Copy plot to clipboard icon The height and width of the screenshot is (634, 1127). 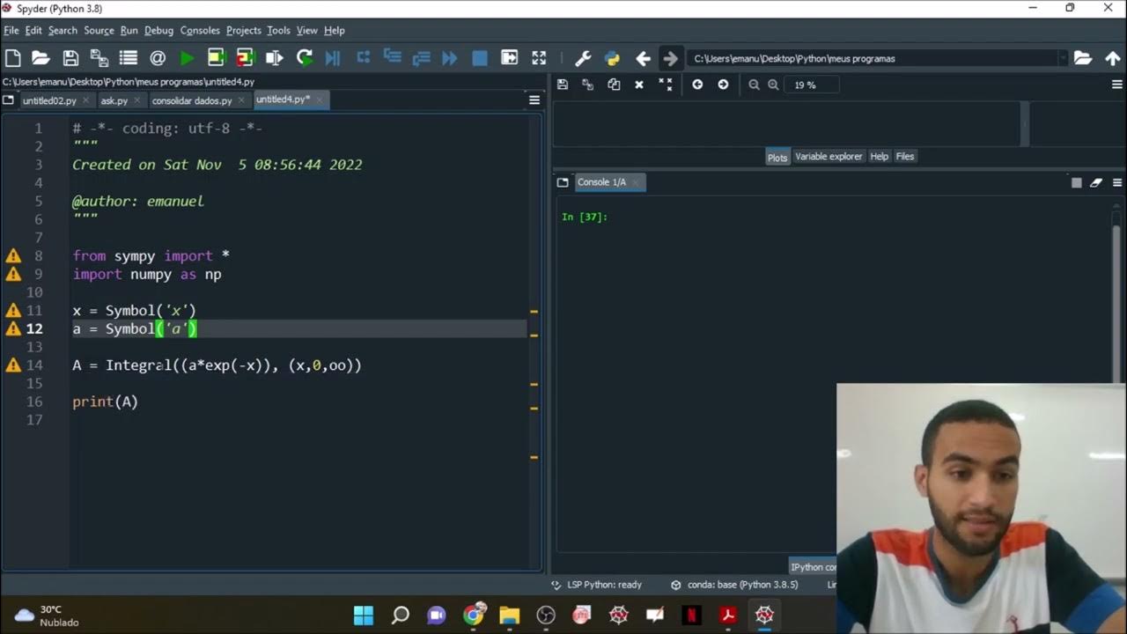point(614,85)
